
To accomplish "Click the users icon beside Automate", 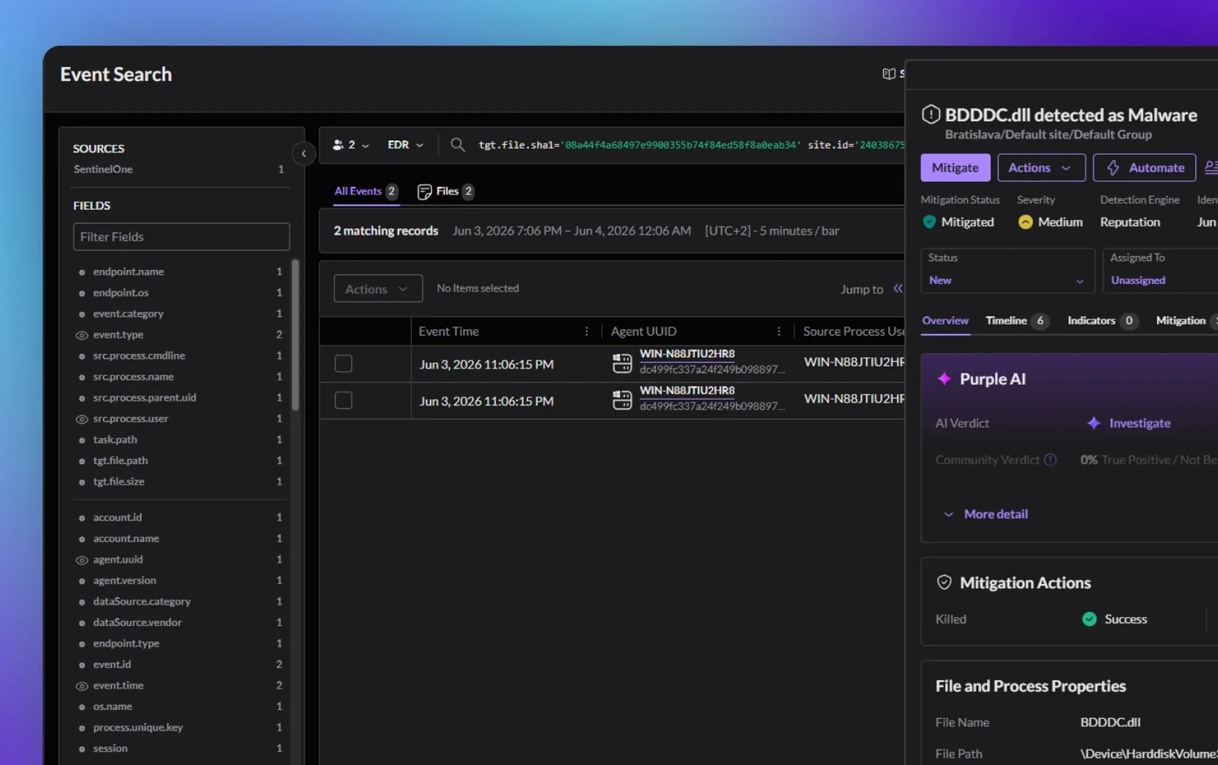I will (1211, 168).
